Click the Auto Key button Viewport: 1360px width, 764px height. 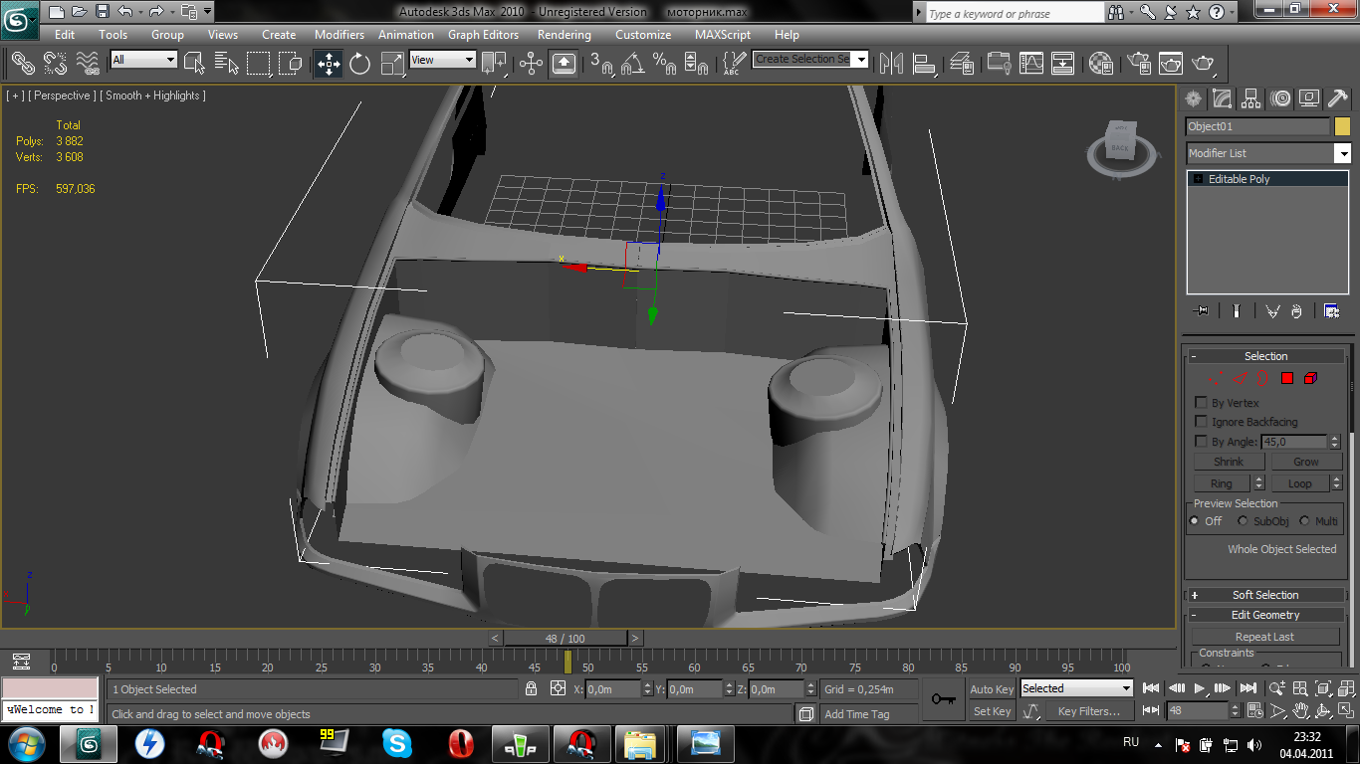tap(991, 689)
